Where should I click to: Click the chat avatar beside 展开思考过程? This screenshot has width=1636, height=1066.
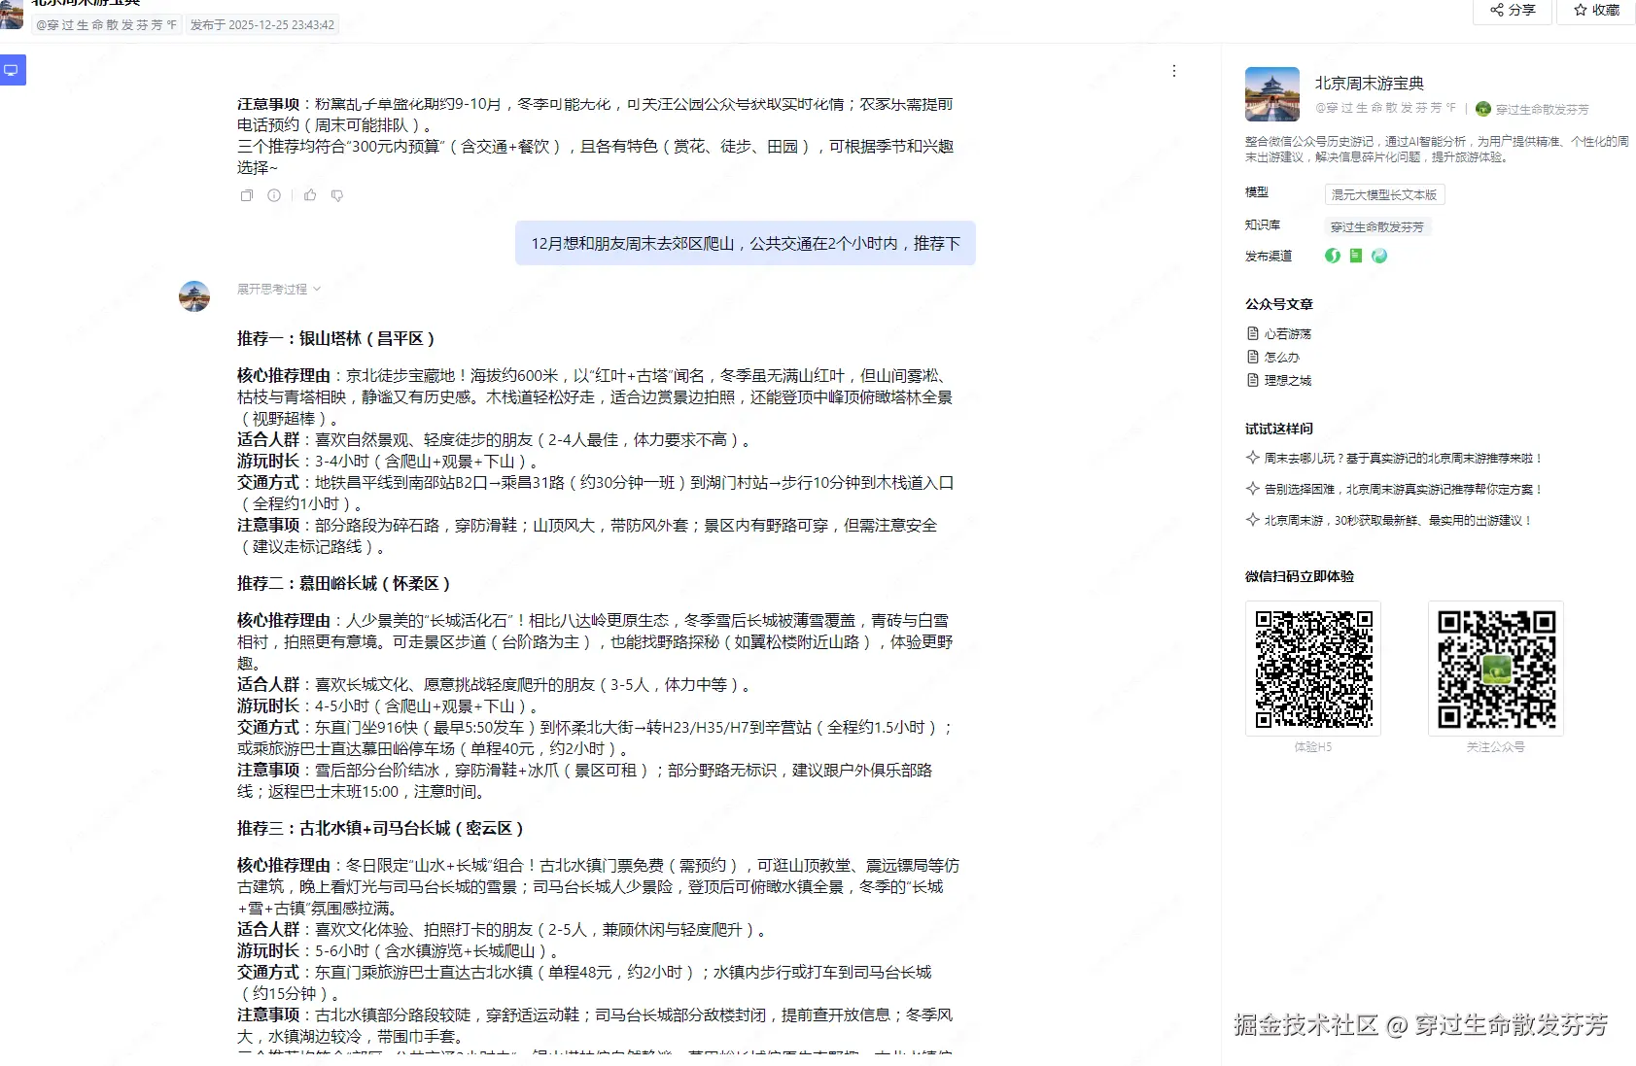pos(194,296)
